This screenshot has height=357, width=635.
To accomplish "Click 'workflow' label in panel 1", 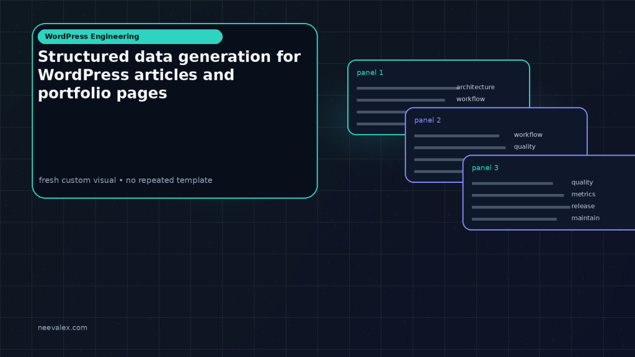I will pyautogui.click(x=471, y=99).
